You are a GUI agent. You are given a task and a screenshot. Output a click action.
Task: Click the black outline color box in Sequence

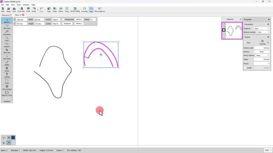click(x=224, y=30)
